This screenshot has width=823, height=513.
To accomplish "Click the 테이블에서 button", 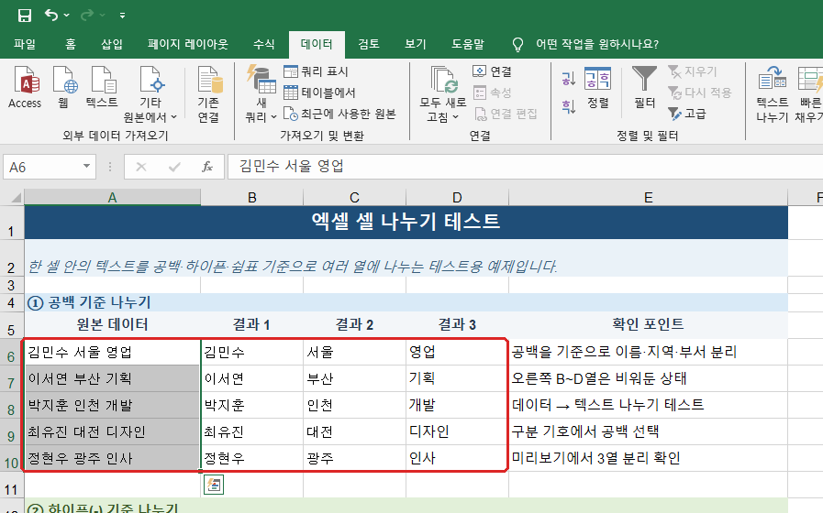I will click(x=319, y=93).
